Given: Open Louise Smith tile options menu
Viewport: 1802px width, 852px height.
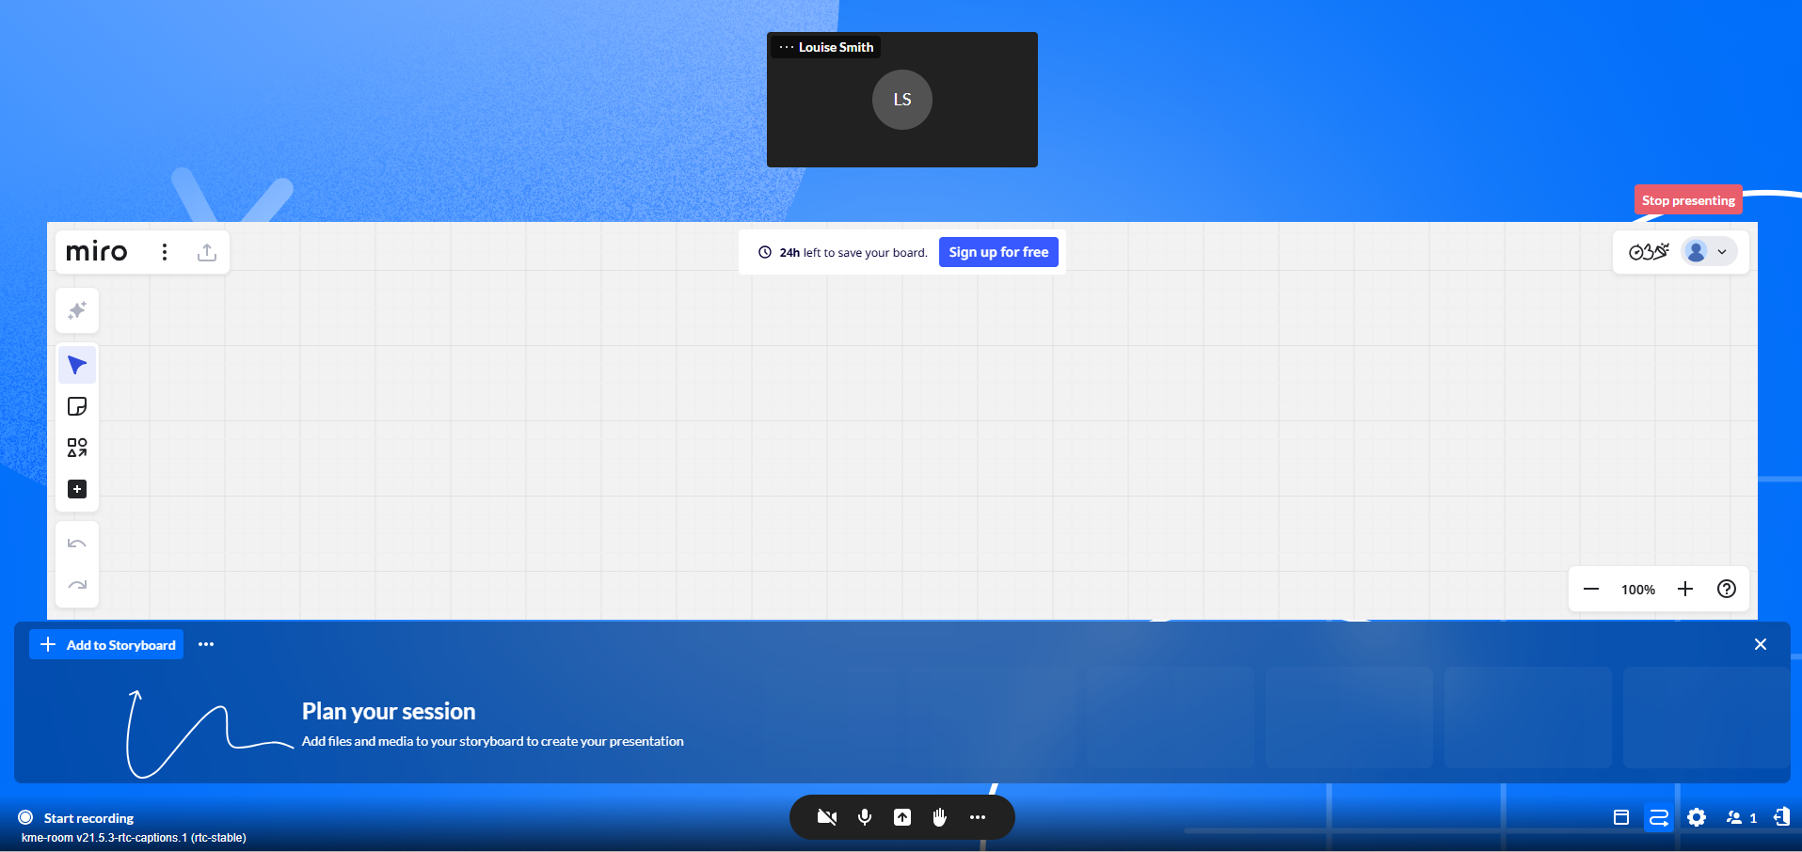Looking at the screenshot, I should coord(787,47).
